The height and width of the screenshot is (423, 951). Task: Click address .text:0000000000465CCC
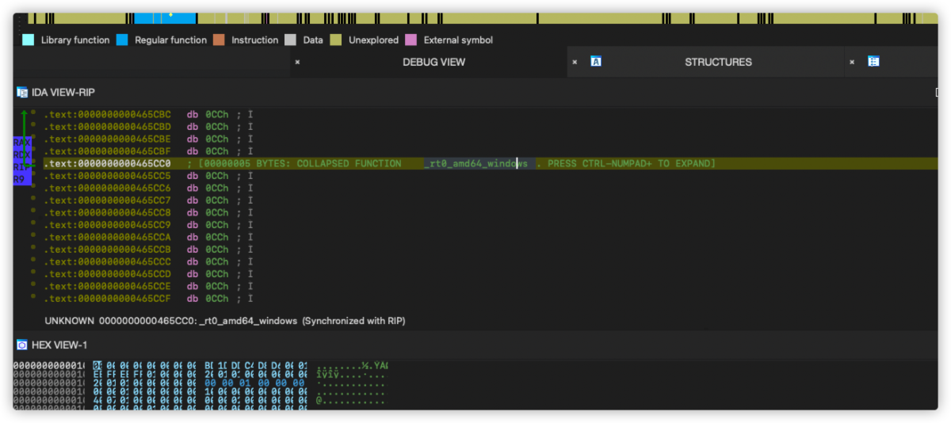107,262
